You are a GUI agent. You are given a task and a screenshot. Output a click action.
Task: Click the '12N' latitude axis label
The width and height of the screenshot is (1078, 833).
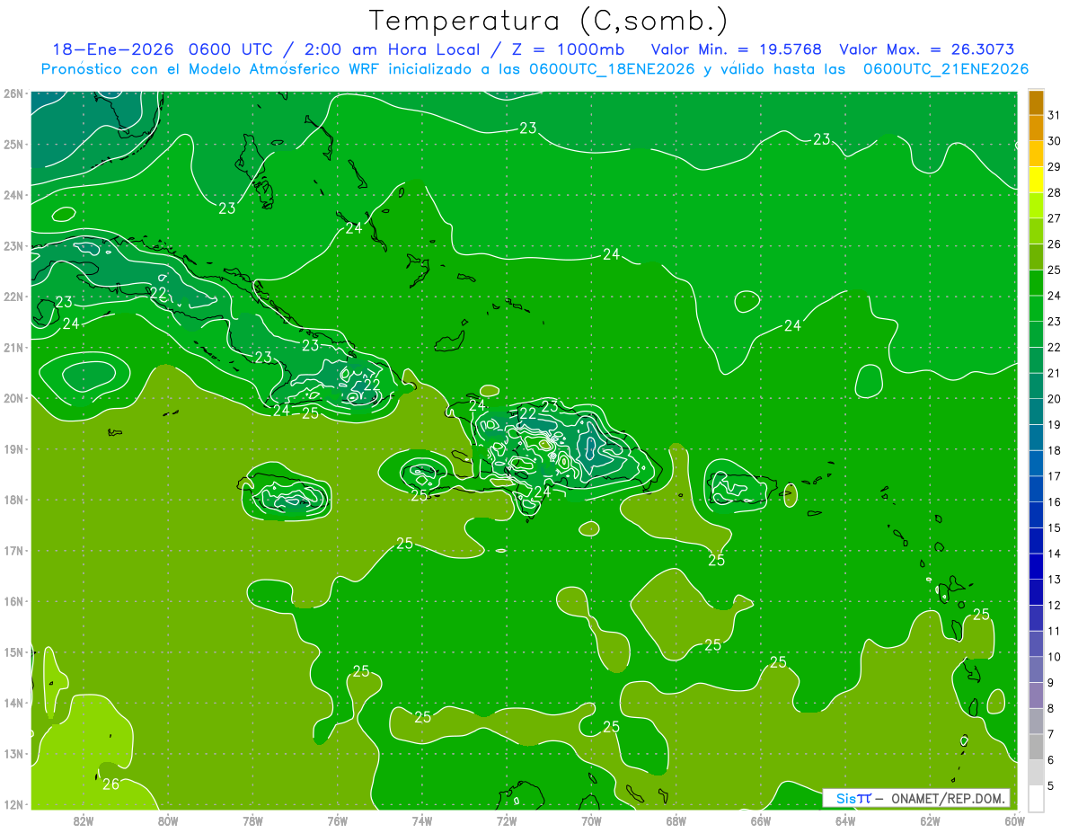click(13, 804)
